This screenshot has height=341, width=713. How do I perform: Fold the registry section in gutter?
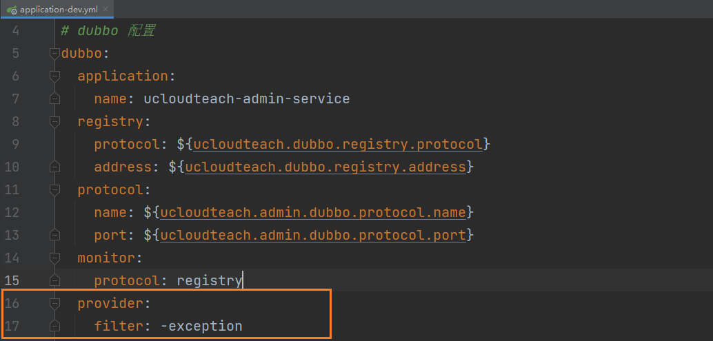tap(54, 121)
